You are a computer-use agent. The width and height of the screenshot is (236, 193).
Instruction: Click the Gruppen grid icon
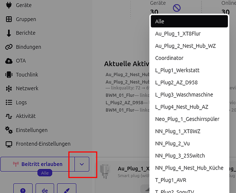pyautogui.click(x=9, y=19)
